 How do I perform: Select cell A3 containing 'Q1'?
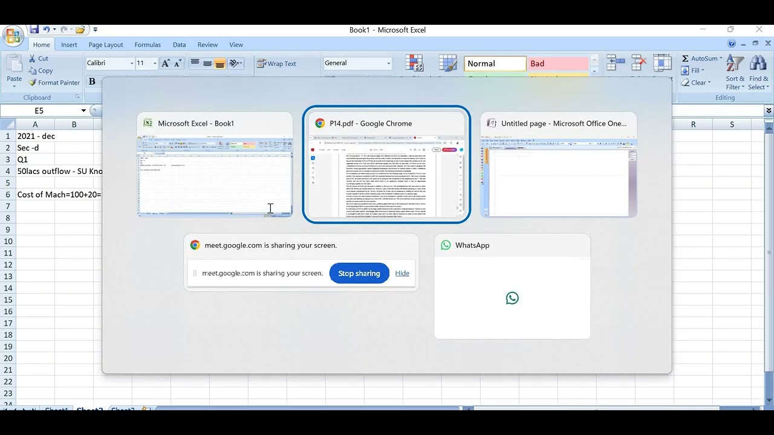35,159
